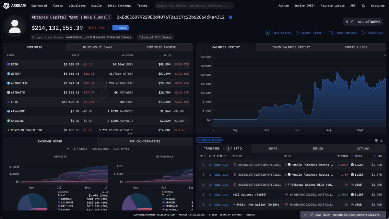Open the Invite (952) link

point(305,5)
